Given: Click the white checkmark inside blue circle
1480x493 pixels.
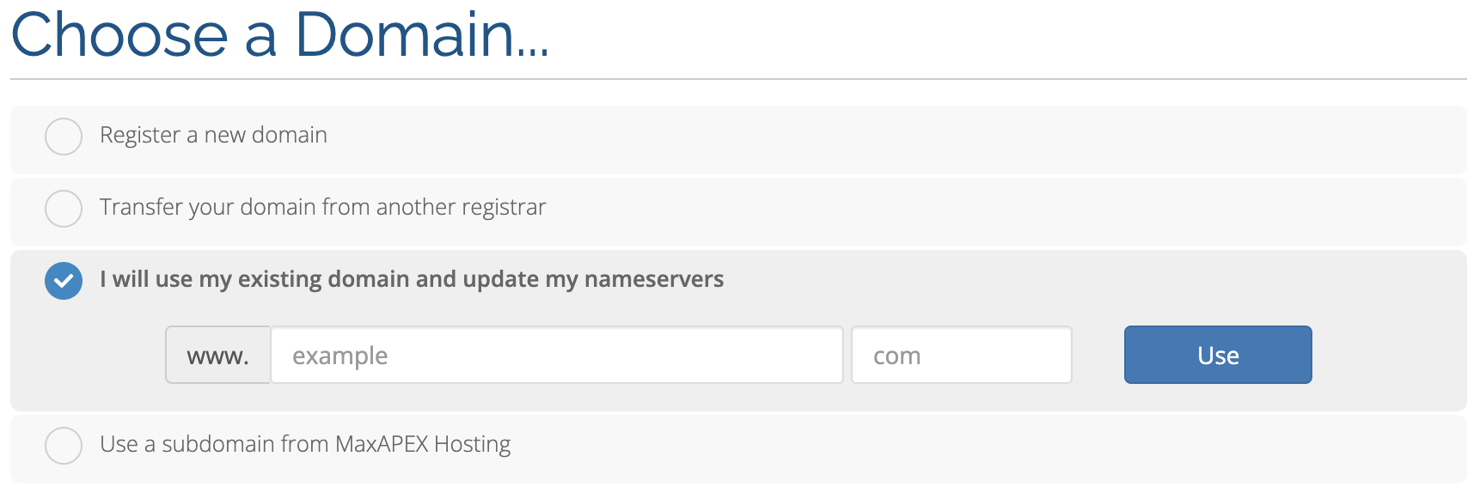Looking at the screenshot, I should (x=64, y=281).
